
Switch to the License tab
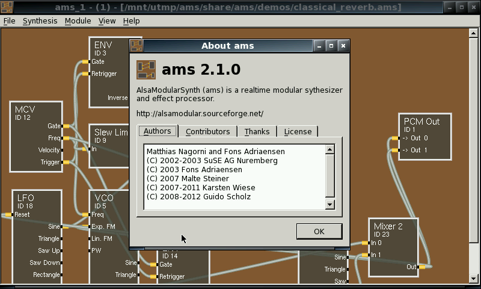298,131
